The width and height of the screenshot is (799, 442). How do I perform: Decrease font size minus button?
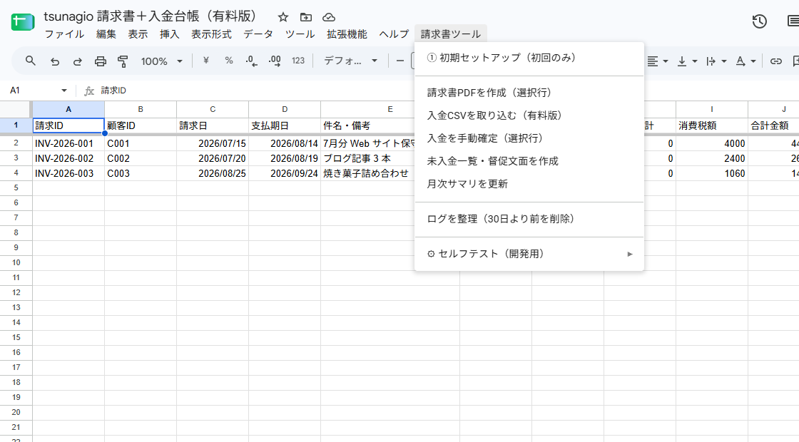coord(400,61)
